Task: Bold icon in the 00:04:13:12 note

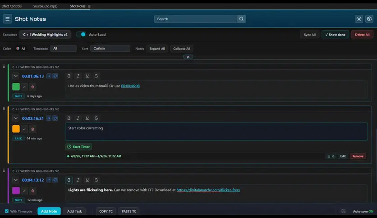Action: click(x=69, y=180)
